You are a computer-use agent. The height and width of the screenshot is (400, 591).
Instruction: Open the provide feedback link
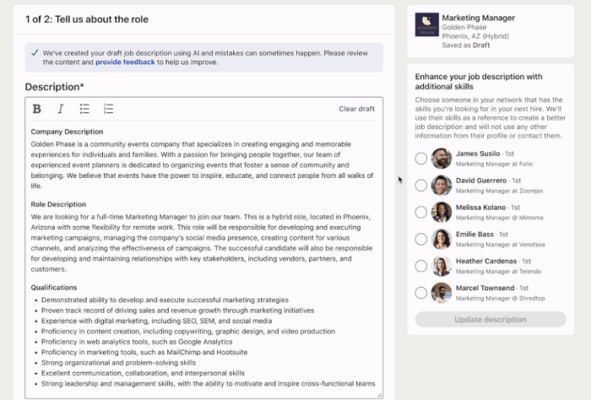coord(125,62)
